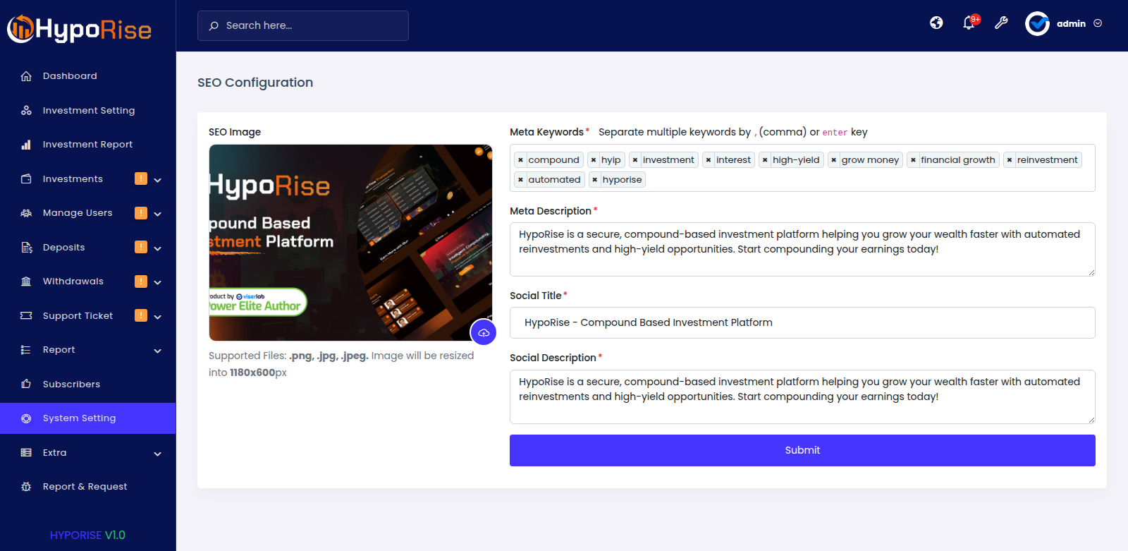Click the Social Title input field
This screenshot has width=1128, height=551.
[x=802, y=322]
